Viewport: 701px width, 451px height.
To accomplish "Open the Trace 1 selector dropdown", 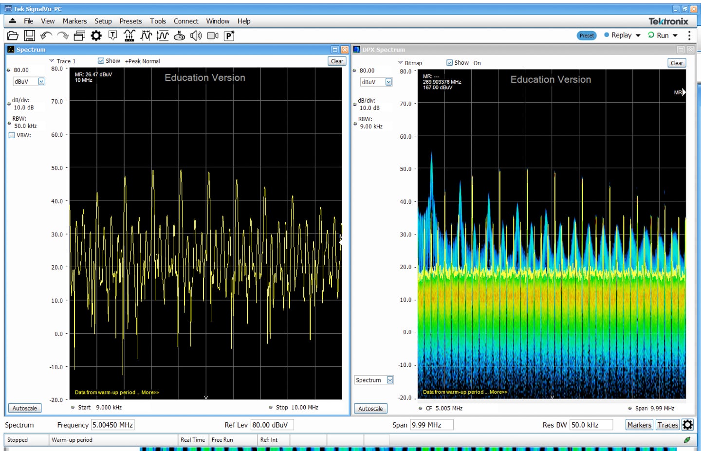I will click(x=52, y=61).
